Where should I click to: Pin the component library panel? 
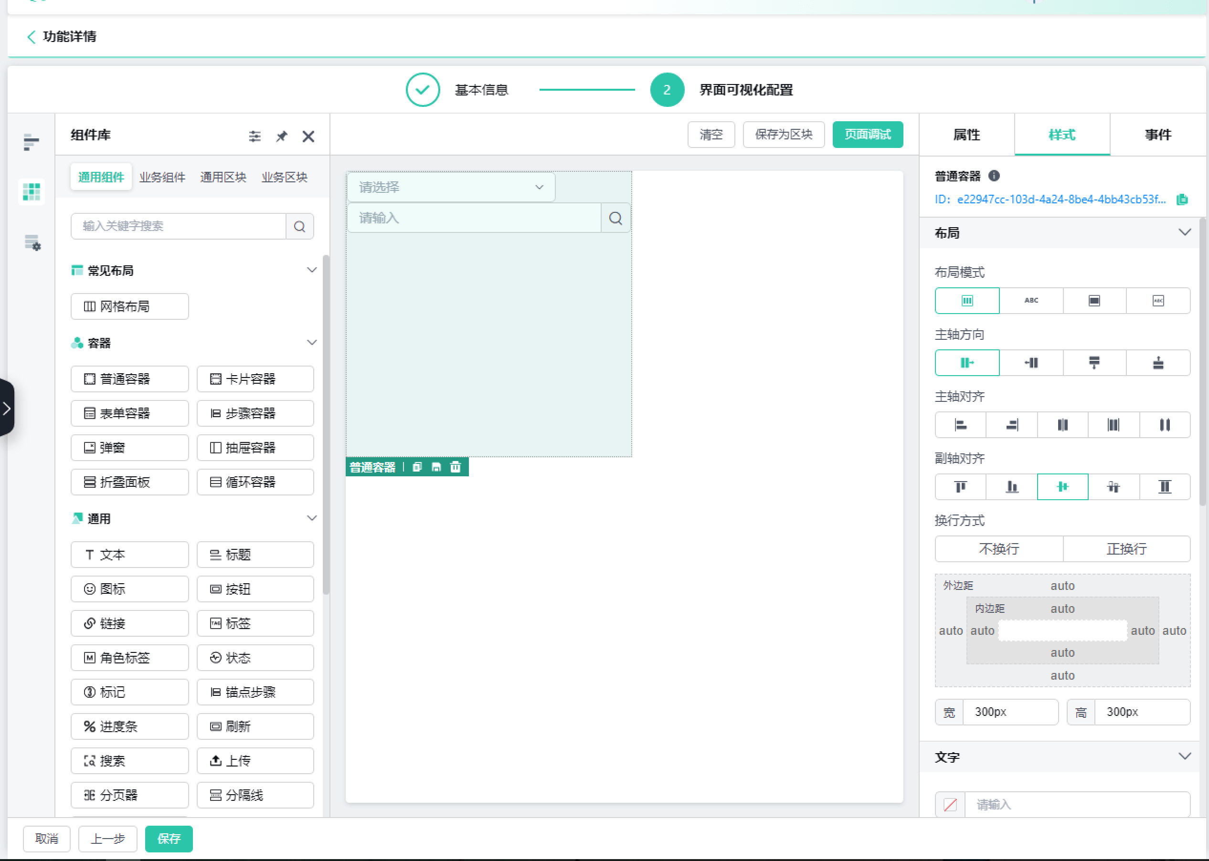(x=282, y=136)
